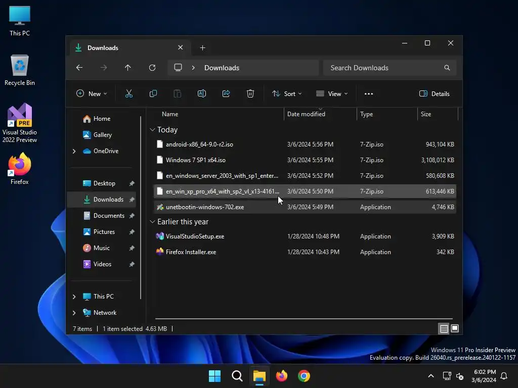Click the Cut scissors icon
The height and width of the screenshot is (388, 518).
(129, 93)
